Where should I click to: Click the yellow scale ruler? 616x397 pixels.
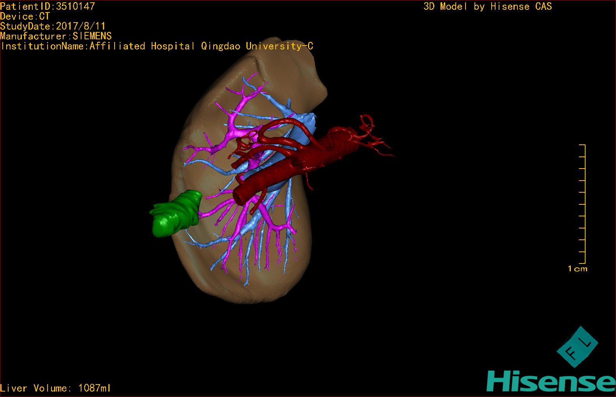(584, 204)
